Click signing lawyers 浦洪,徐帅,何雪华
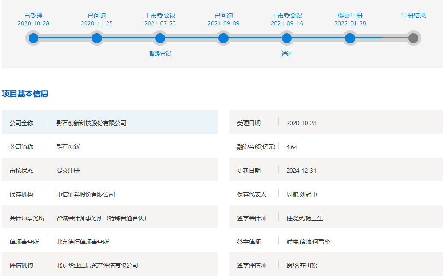The width and height of the screenshot is (443, 279). point(308,242)
